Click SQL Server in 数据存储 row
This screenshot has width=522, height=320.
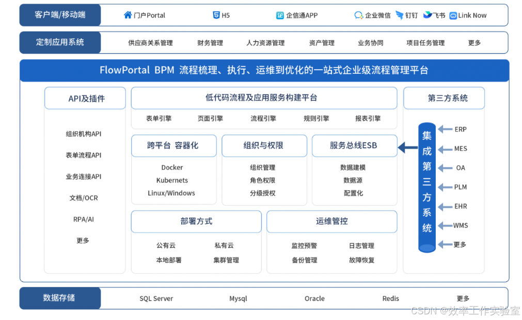(156, 299)
